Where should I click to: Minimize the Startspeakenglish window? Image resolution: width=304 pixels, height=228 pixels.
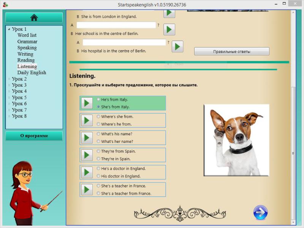[276, 4]
